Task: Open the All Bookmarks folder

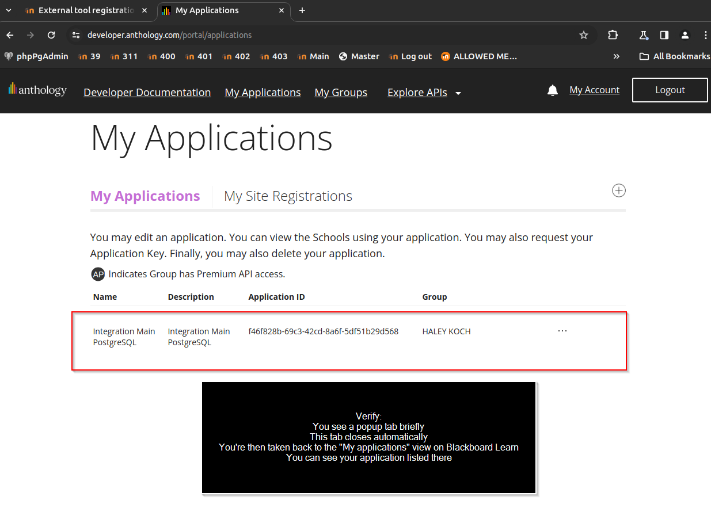Action: [x=675, y=56]
